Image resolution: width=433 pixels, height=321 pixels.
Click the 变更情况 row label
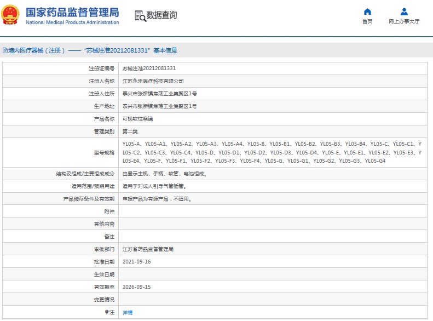click(x=104, y=300)
